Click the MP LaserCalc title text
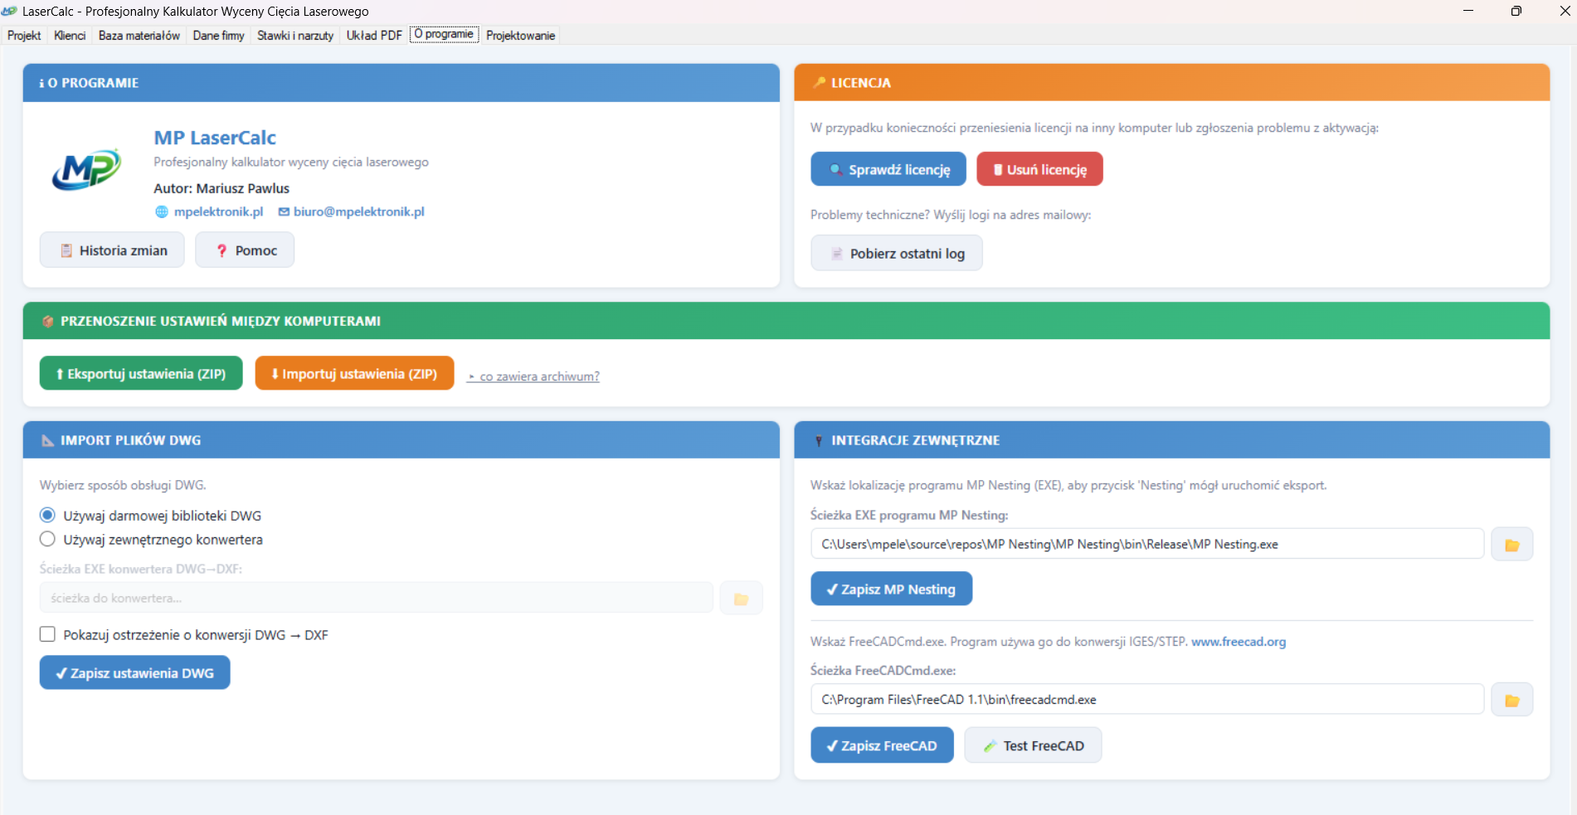Image resolution: width=1577 pixels, height=815 pixels. coord(215,138)
